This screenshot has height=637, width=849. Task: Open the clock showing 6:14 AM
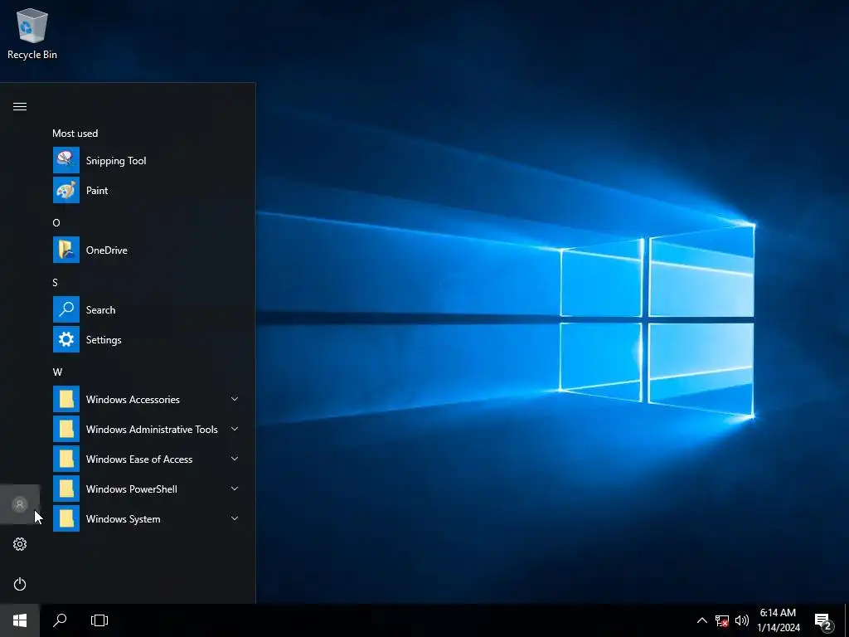[x=778, y=620]
